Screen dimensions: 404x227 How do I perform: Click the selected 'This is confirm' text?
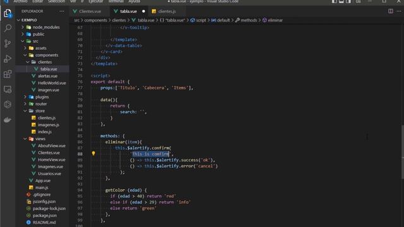point(150,154)
